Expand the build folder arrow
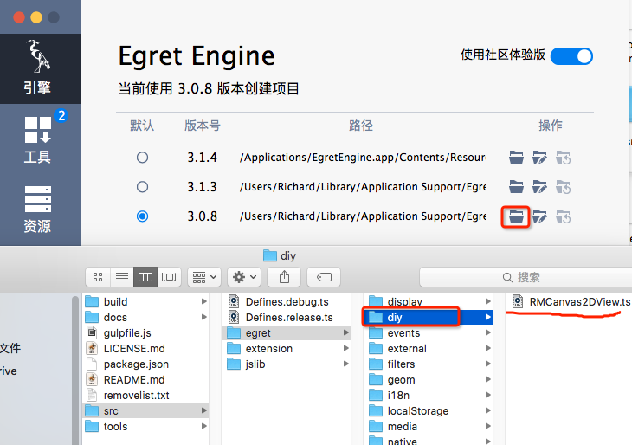The image size is (632, 445). tap(204, 301)
